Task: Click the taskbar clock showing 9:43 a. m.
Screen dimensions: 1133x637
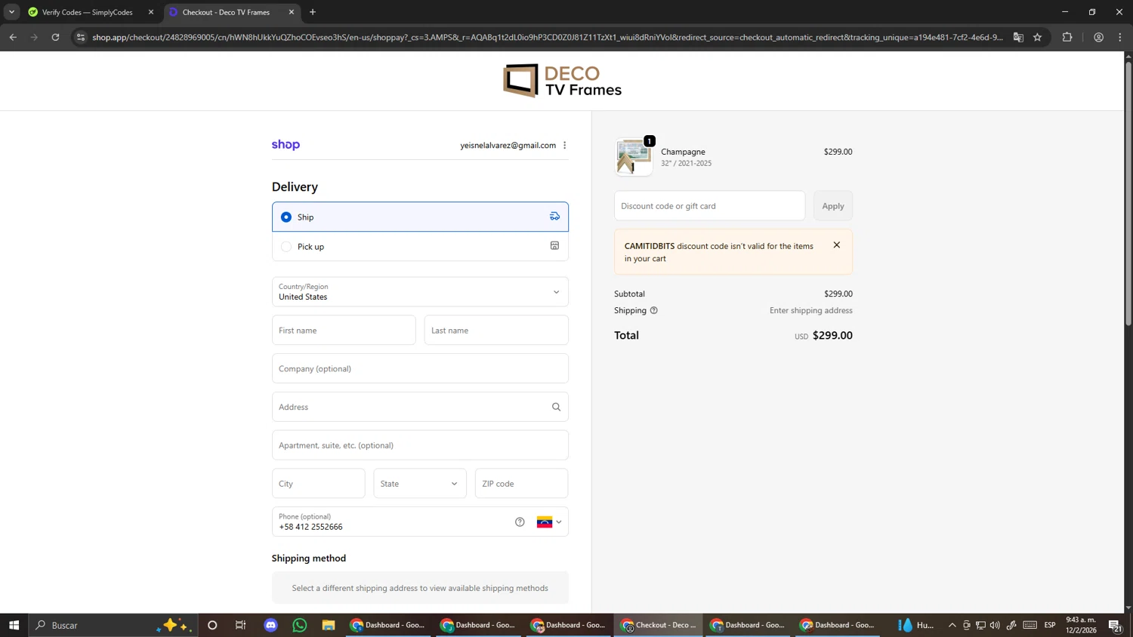Action: click(1081, 625)
